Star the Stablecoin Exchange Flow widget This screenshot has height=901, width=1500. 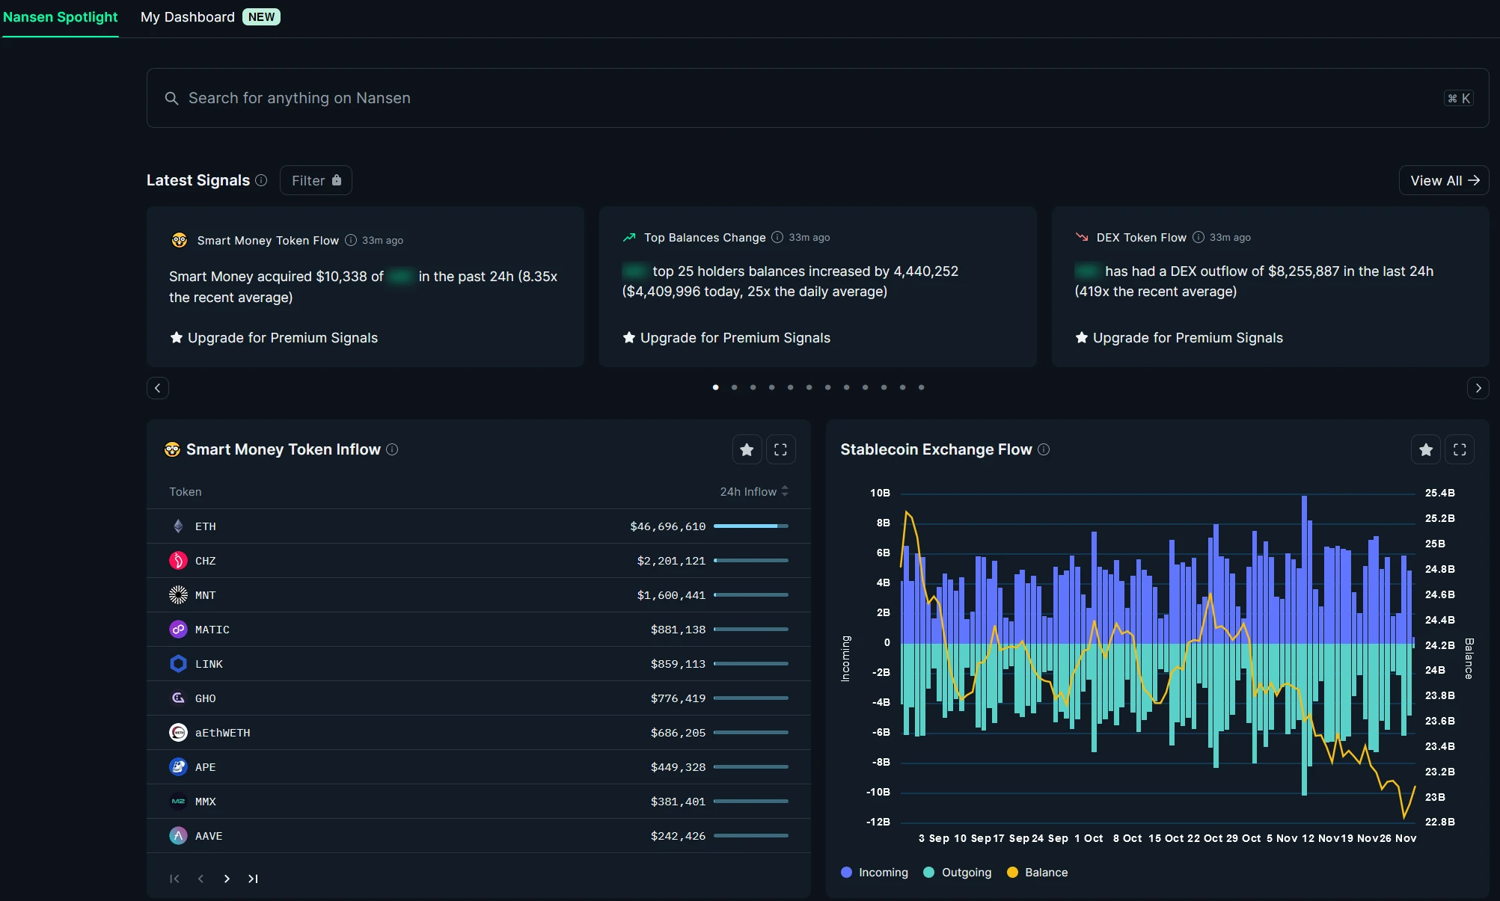click(x=1426, y=449)
